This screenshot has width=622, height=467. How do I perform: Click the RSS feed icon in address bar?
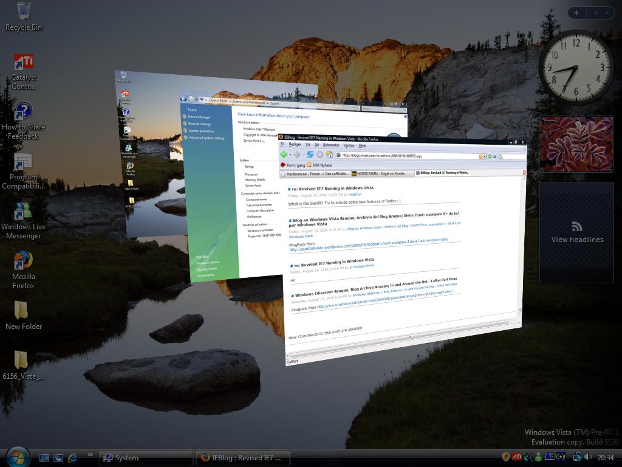click(480, 157)
